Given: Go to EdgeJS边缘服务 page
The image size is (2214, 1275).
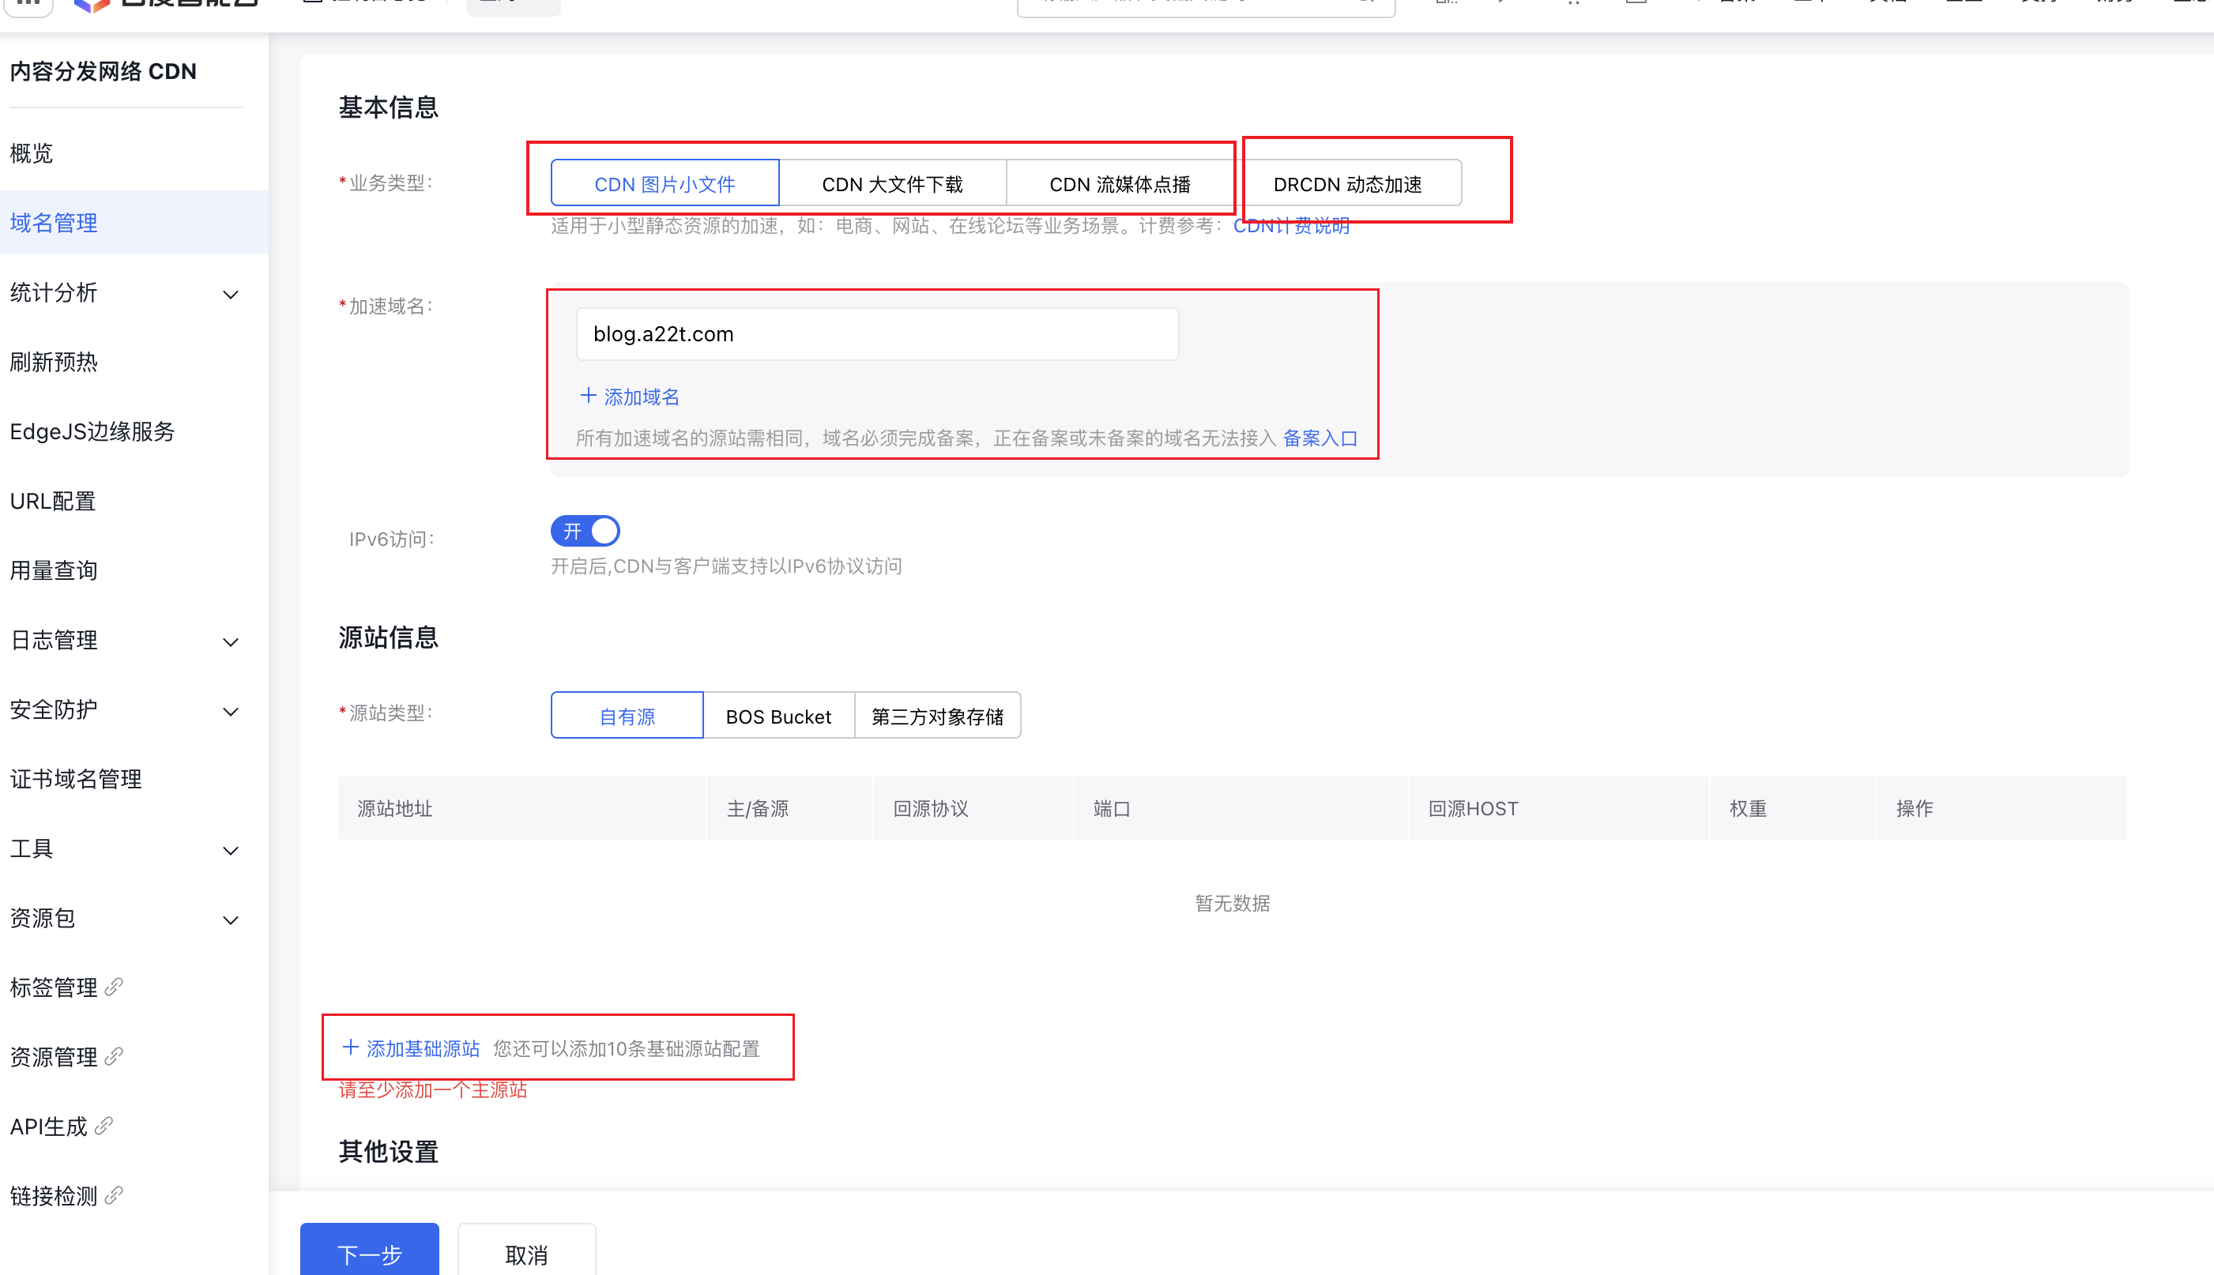Looking at the screenshot, I should pos(92,431).
